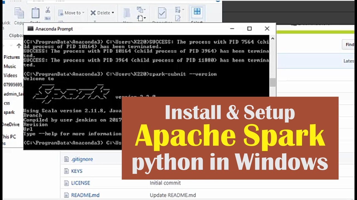Click the Up arrow in Explorer navigation
357x200 pixels.
click(19, 46)
